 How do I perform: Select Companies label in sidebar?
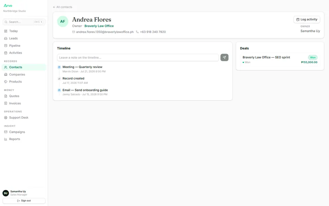click(17, 75)
